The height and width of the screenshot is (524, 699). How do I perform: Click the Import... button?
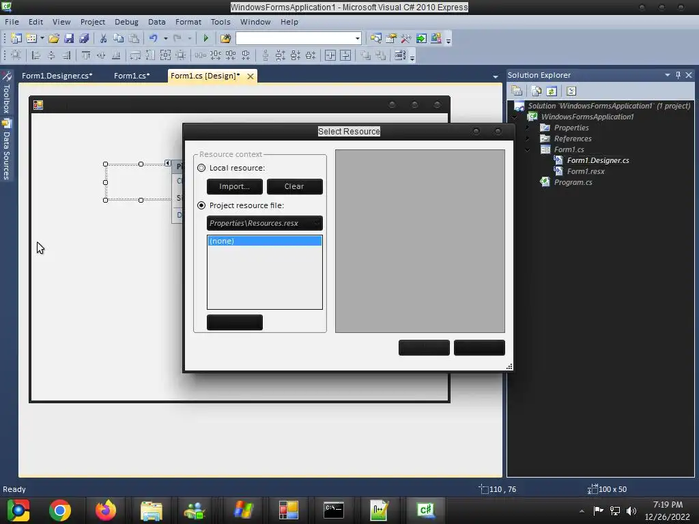[235, 187]
